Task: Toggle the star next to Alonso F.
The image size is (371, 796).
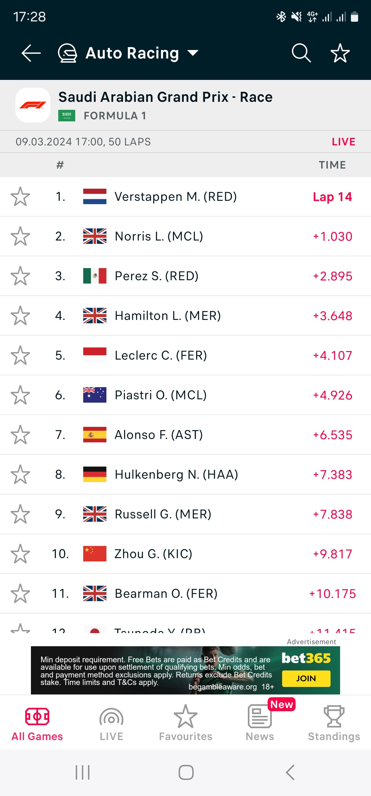Action: pyautogui.click(x=20, y=435)
